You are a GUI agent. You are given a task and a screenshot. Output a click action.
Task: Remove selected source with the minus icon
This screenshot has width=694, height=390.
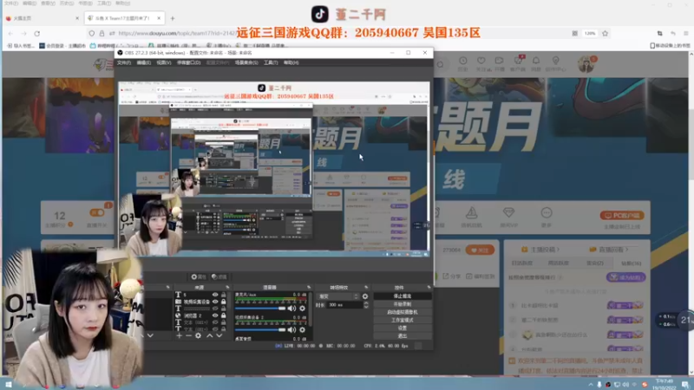[x=188, y=335]
